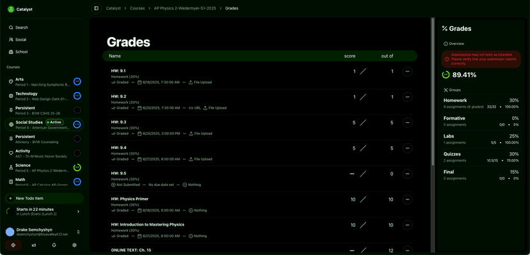Click the HW: Physics Primer title

coord(130,199)
